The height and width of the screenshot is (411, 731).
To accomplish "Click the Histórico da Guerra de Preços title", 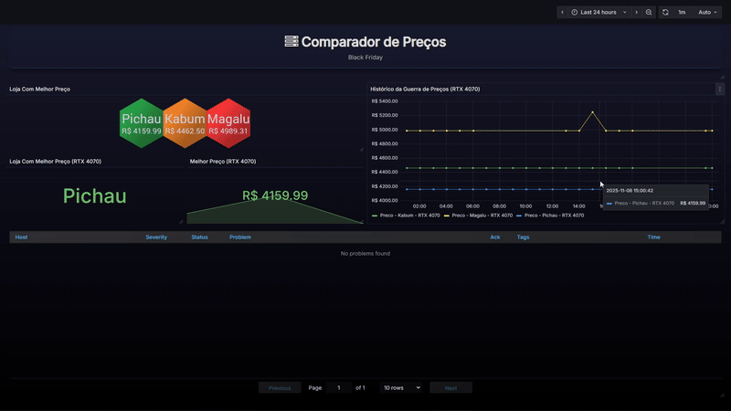I will coord(425,89).
